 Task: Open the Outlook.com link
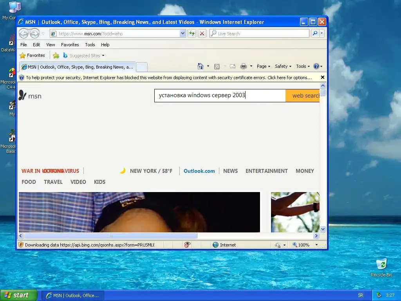tap(199, 171)
